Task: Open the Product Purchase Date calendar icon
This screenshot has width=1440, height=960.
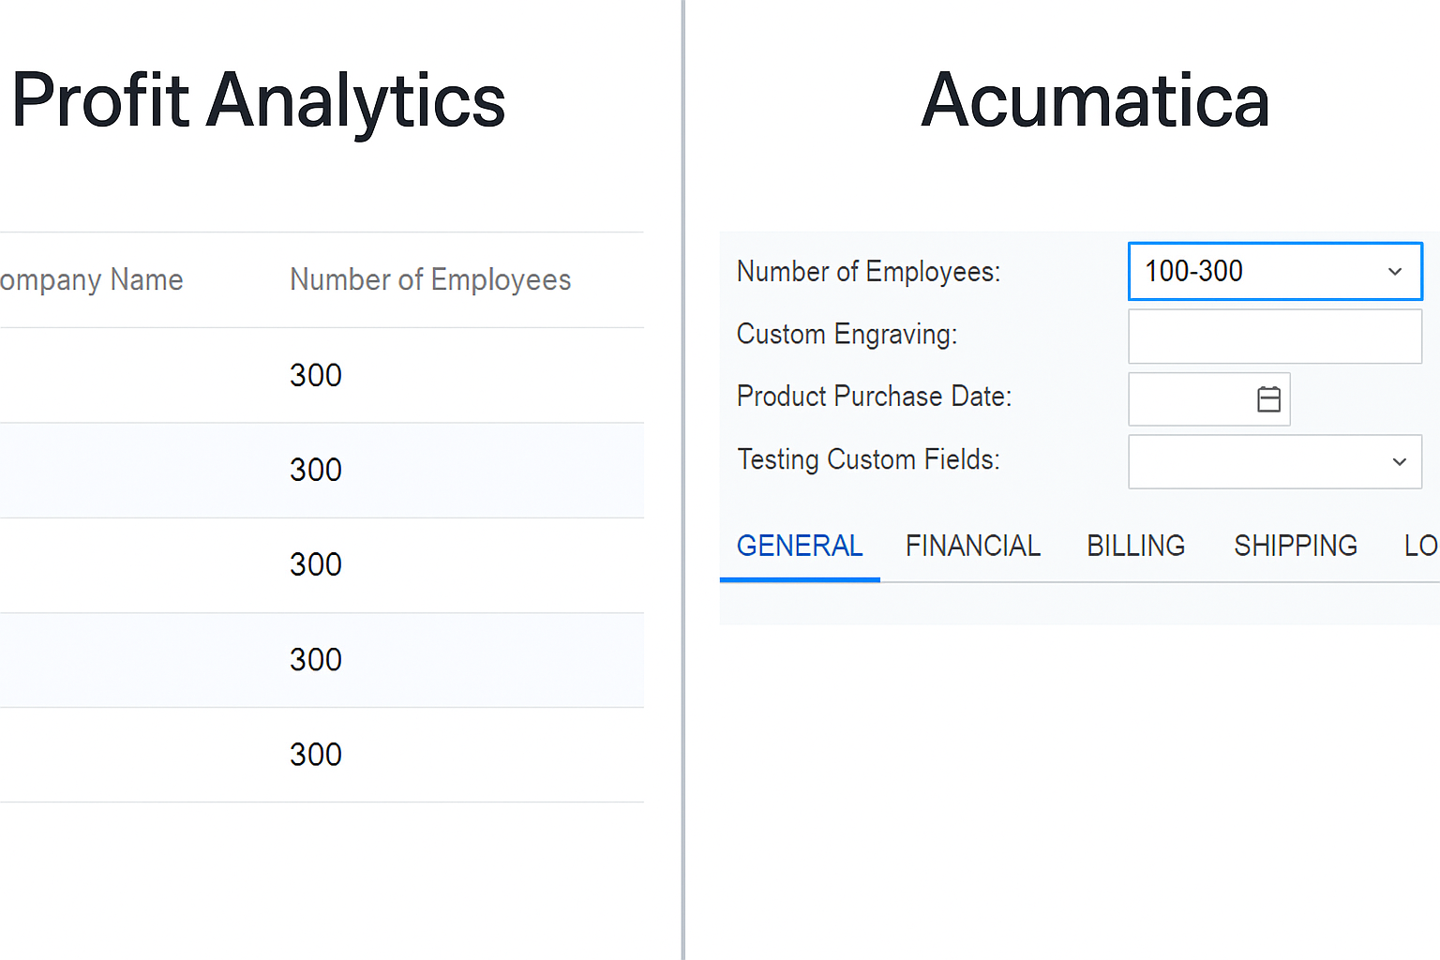Action: tap(1268, 399)
